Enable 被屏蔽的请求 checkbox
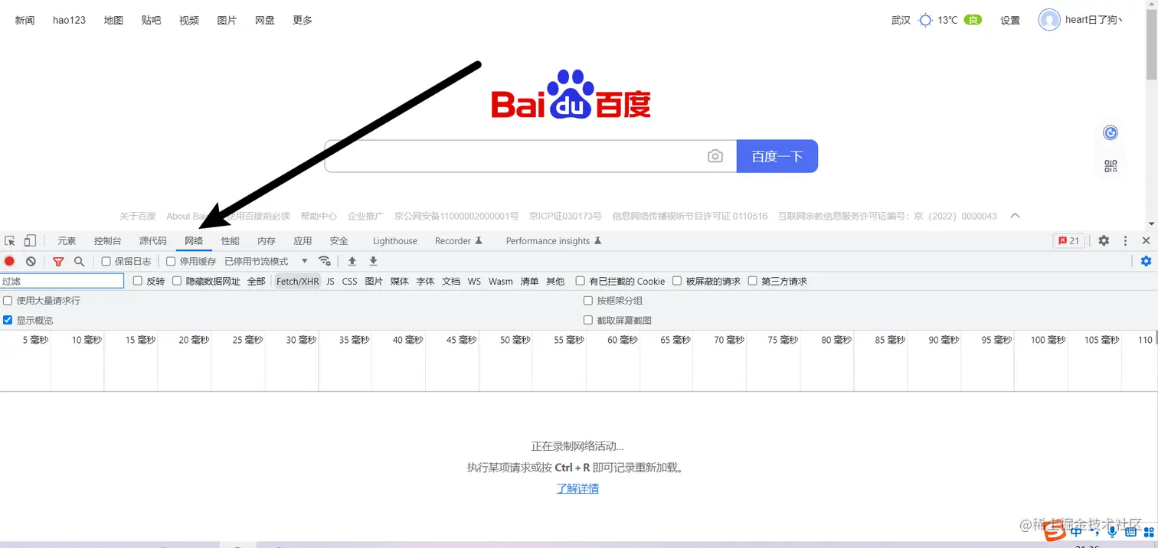The height and width of the screenshot is (548, 1158). pyautogui.click(x=677, y=281)
